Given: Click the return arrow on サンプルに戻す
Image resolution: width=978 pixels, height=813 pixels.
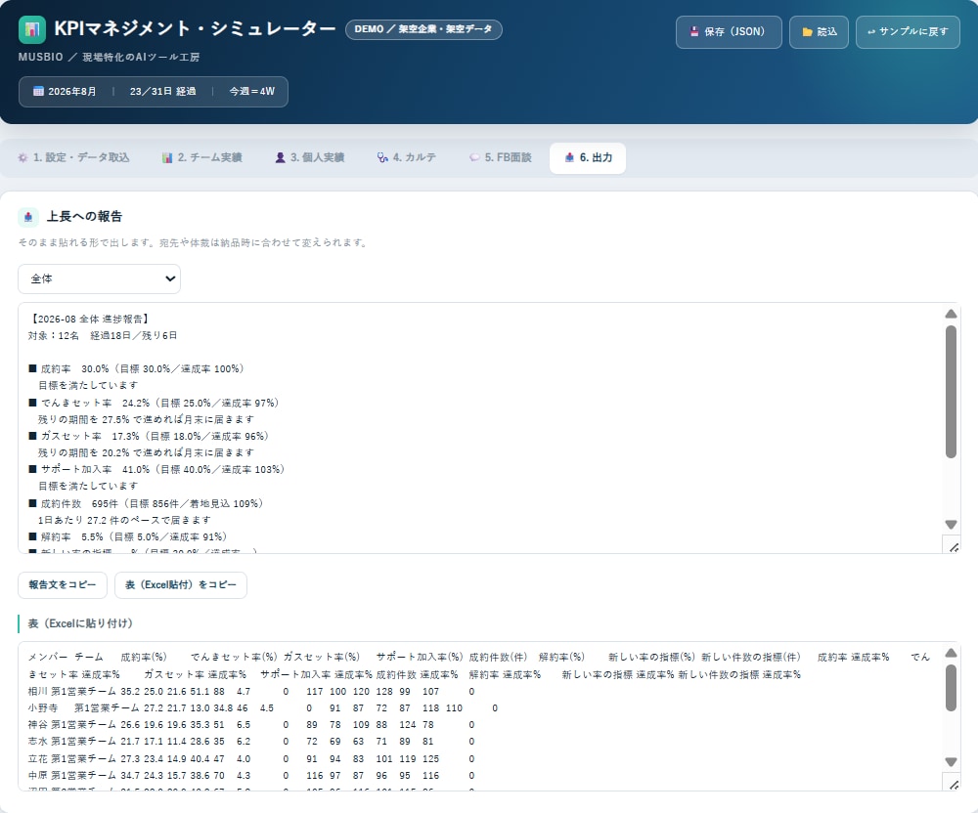Looking at the screenshot, I should click(871, 32).
